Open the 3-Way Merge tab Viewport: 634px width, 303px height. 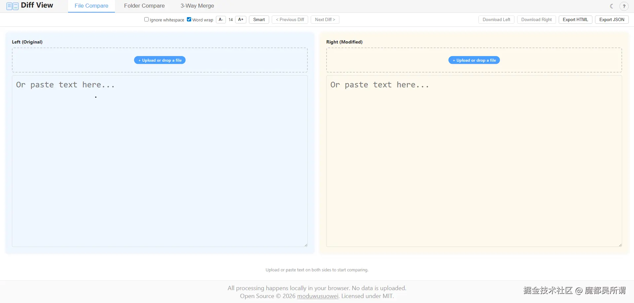click(197, 6)
